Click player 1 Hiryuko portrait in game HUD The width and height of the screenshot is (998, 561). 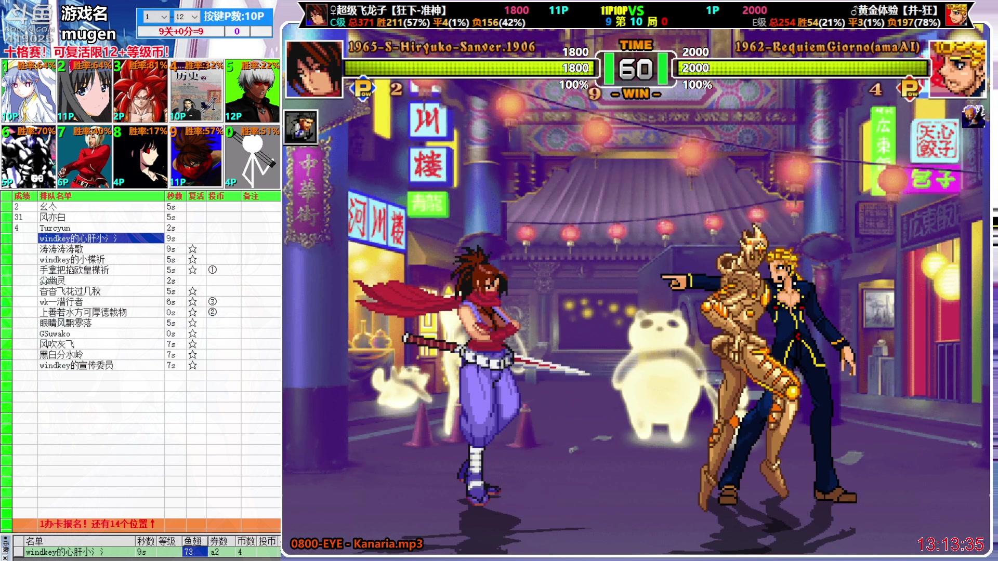click(x=314, y=69)
